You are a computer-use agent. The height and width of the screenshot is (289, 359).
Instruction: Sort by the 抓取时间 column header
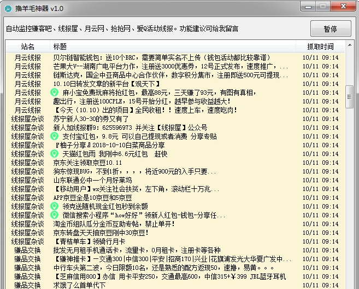pyautogui.click(x=320, y=47)
